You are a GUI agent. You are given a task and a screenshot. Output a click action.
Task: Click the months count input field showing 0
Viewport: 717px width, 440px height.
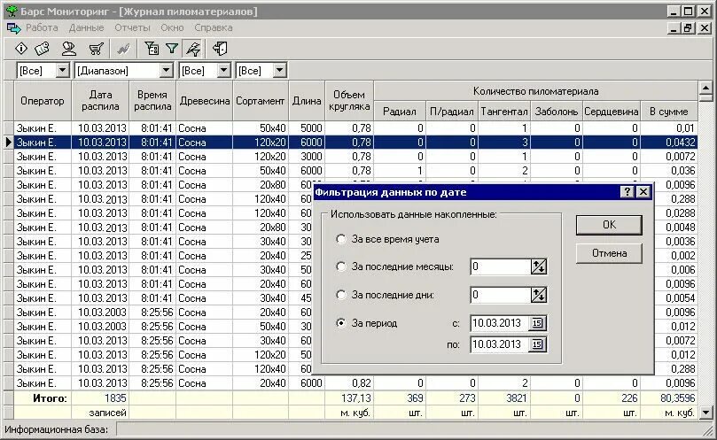500,266
